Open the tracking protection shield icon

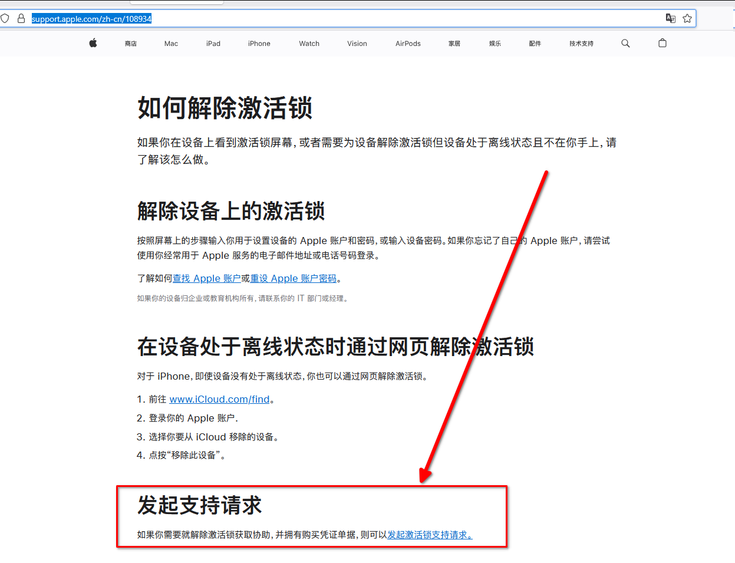(x=5, y=18)
